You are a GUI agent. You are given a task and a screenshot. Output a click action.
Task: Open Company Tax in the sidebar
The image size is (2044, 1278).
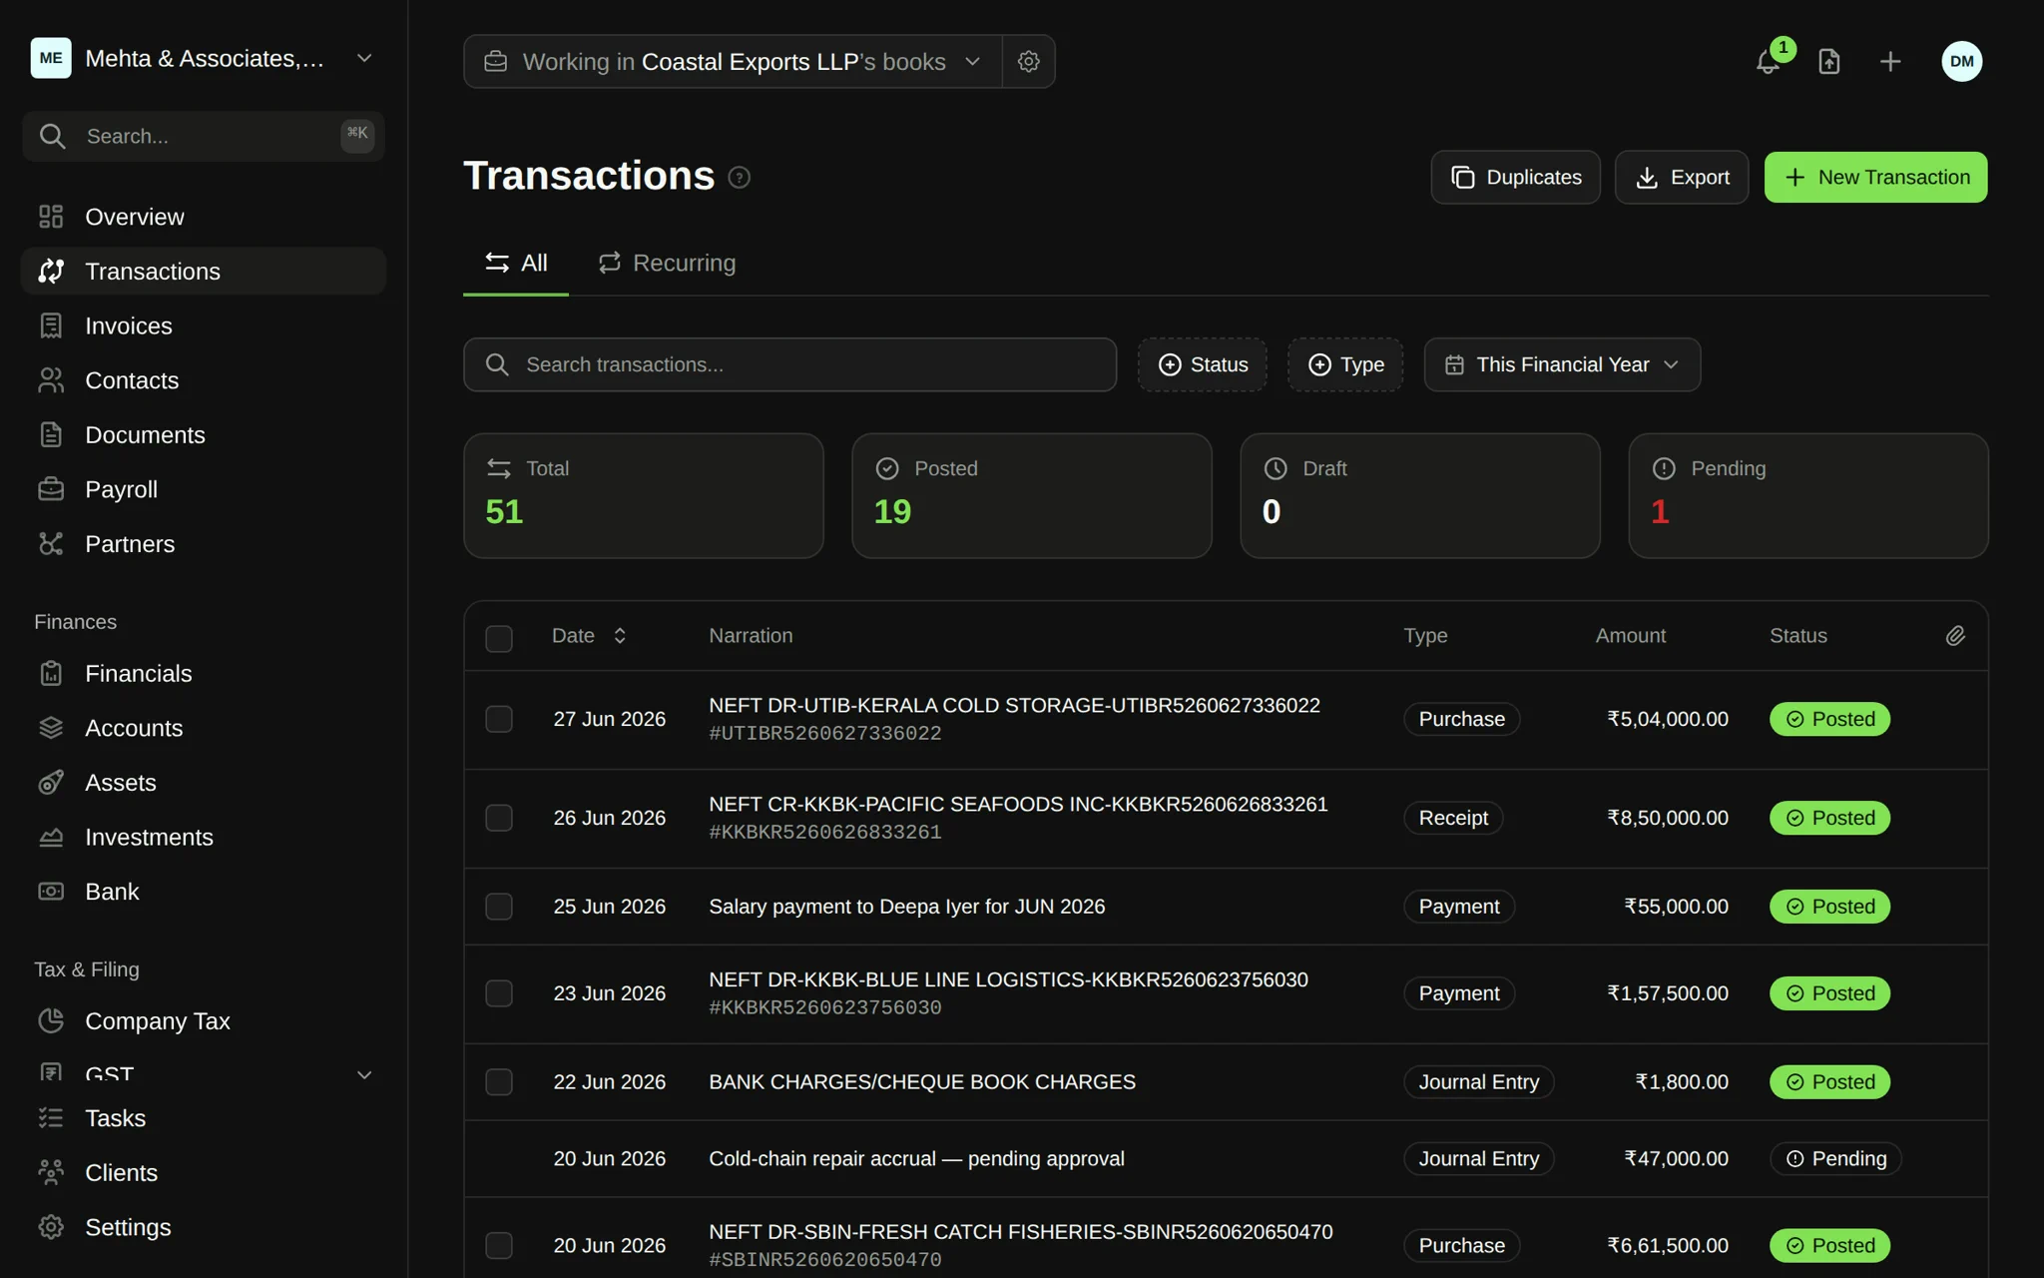click(203, 1021)
